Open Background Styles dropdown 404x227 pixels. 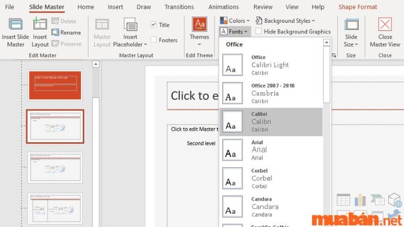coord(285,21)
